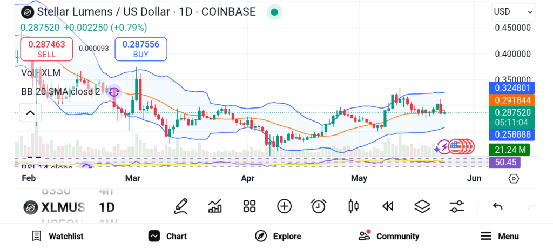Tap the plus add symbol icon

tap(284, 206)
